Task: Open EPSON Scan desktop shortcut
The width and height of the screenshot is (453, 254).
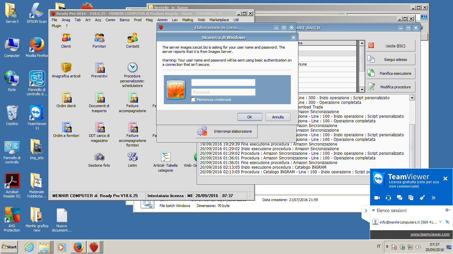Action: click(36, 13)
